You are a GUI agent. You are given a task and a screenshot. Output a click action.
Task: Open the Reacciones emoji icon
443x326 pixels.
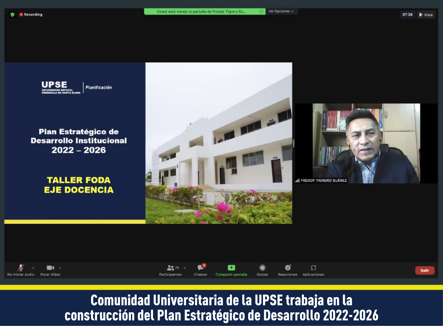click(x=288, y=268)
